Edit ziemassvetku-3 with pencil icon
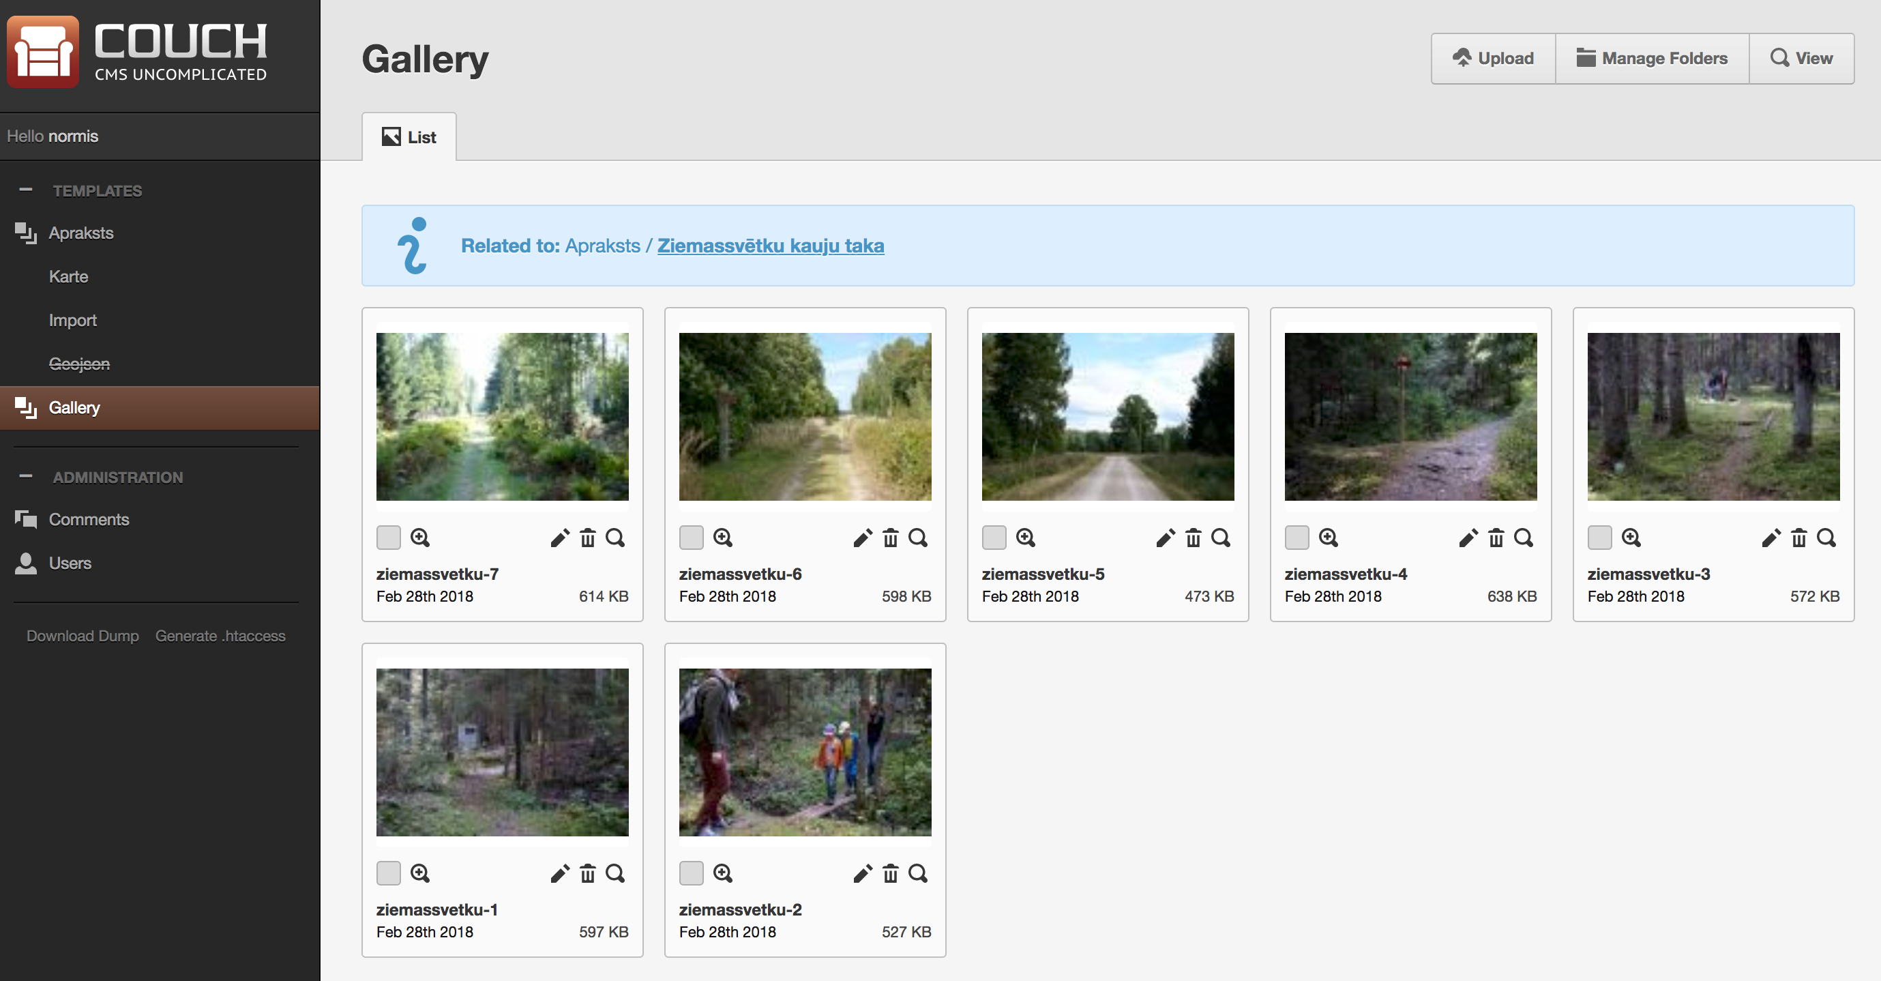 pyautogui.click(x=1772, y=538)
